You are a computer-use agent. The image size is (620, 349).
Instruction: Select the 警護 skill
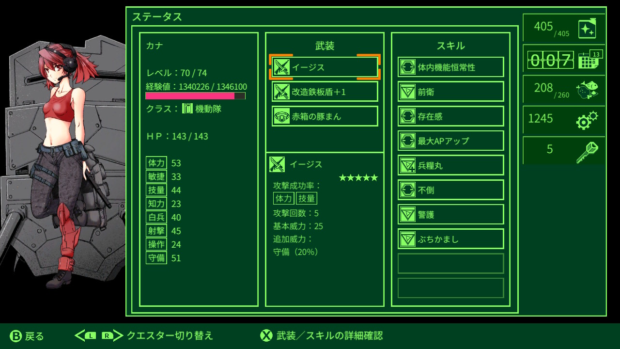451,214
